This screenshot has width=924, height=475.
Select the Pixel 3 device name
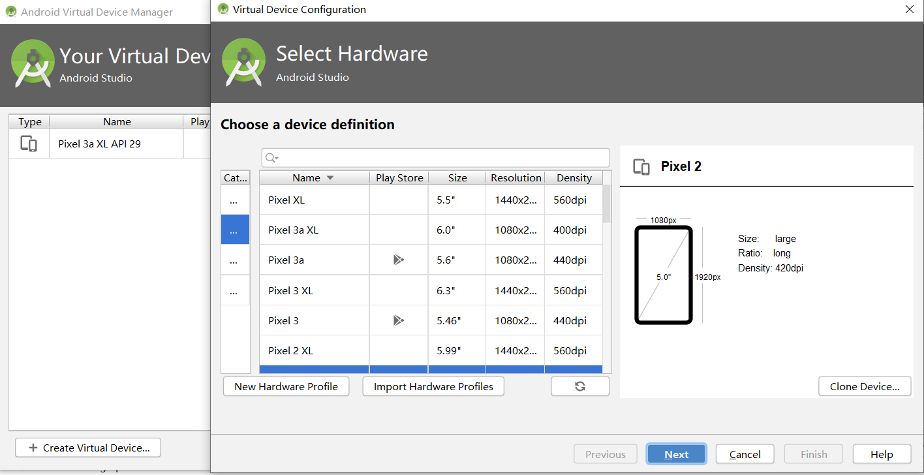click(x=283, y=320)
